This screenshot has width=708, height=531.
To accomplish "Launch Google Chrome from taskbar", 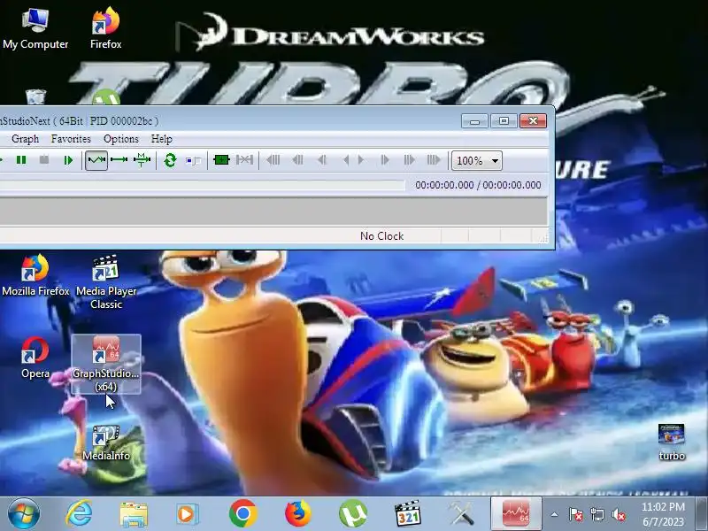I will pos(242,514).
